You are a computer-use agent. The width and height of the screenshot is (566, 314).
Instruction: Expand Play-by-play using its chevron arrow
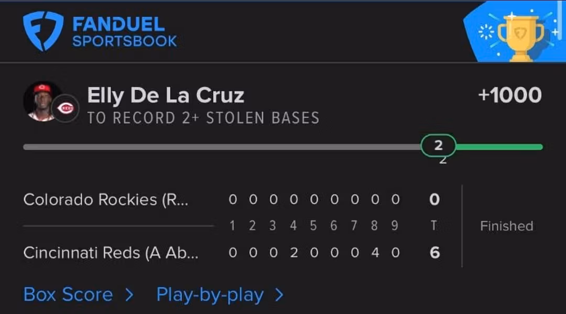[x=279, y=295]
